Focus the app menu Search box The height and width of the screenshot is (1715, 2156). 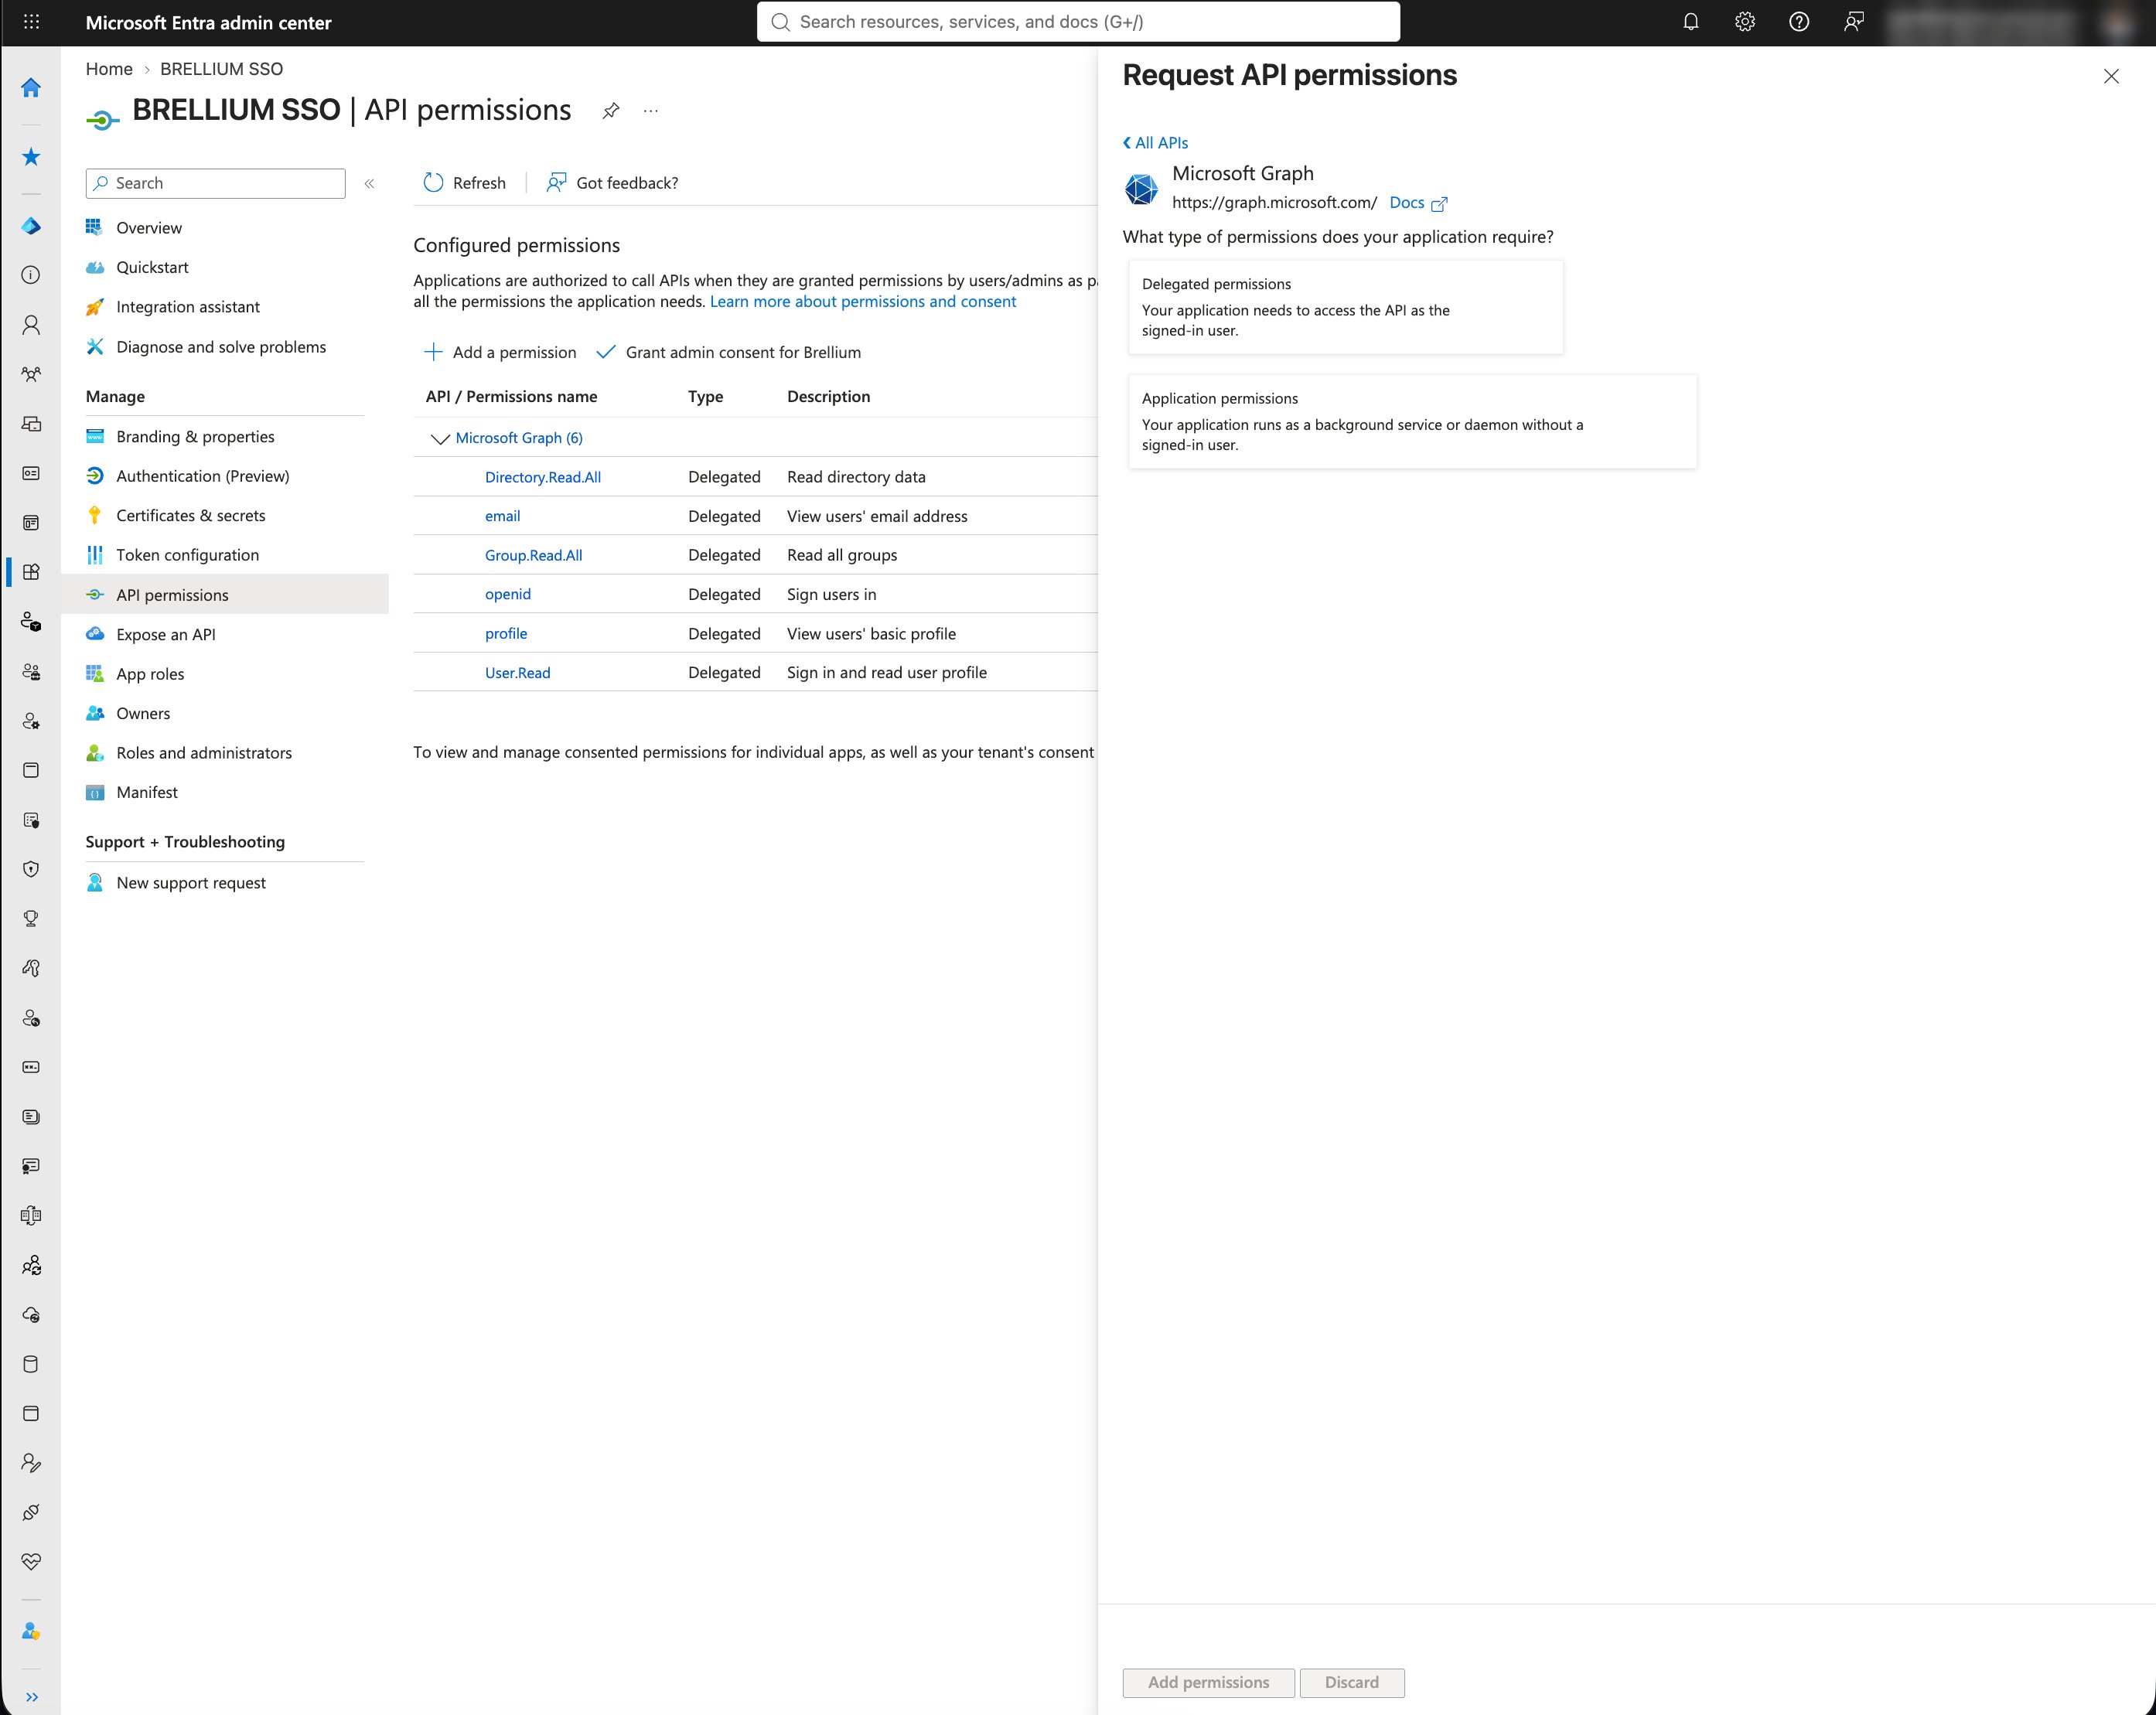(216, 183)
